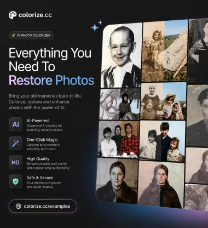Click "Advanced AI models for" description text
This screenshot has height=228, width=208.
[x=44, y=126]
